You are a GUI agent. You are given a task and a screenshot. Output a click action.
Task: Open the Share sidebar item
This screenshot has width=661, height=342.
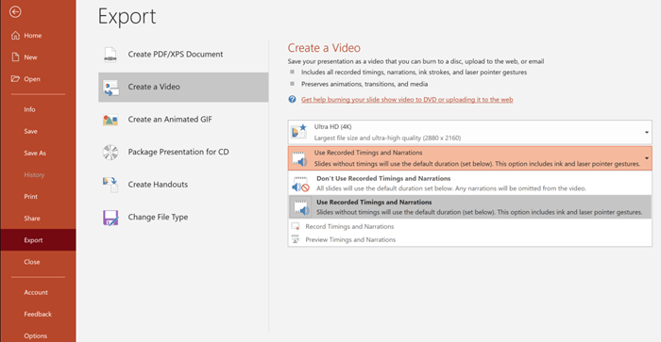tap(38, 219)
